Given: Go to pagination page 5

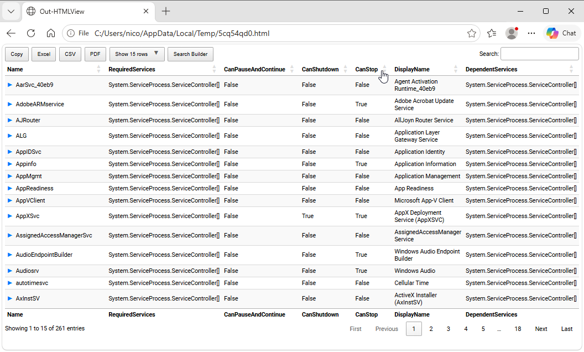Looking at the screenshot, I should (x=483, y=329).
